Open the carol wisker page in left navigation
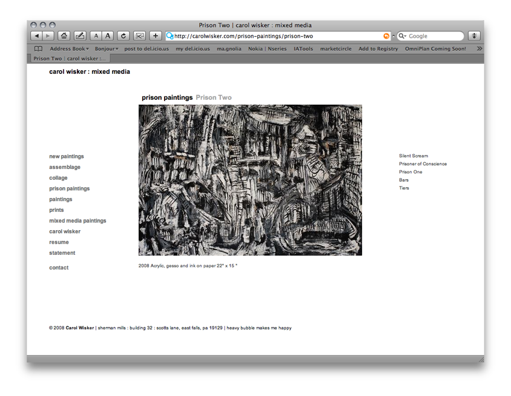Viewport: 511px width, 396px height. [x=65, y=231]
